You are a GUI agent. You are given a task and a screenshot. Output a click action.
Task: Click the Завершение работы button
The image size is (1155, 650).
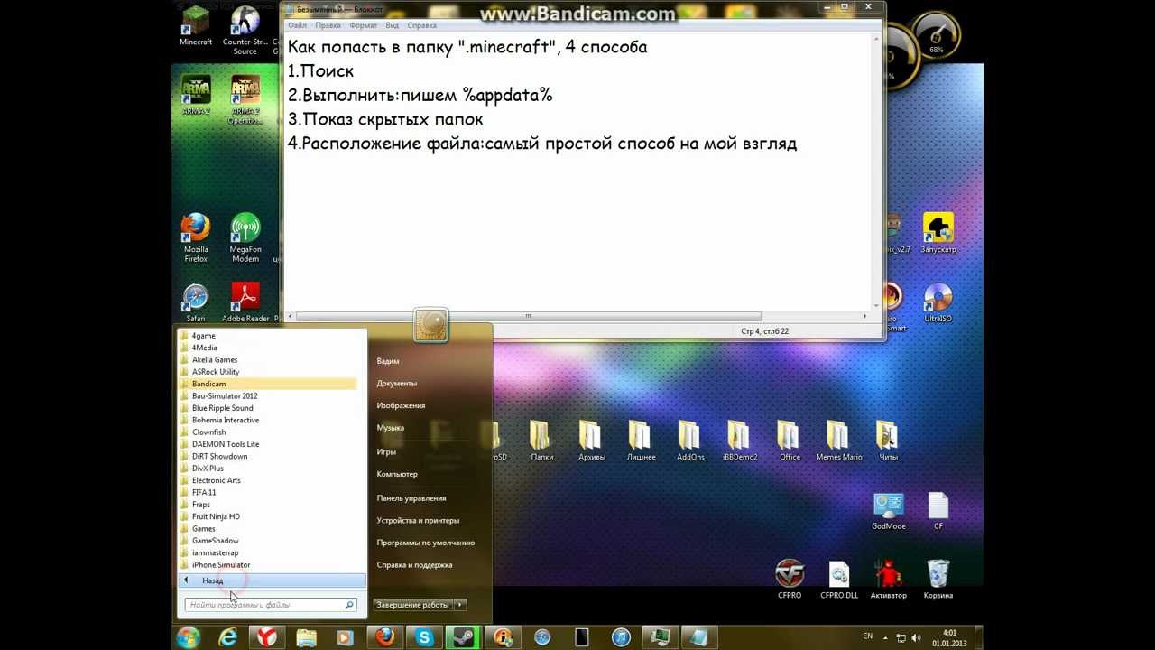[x=412, y=605]
